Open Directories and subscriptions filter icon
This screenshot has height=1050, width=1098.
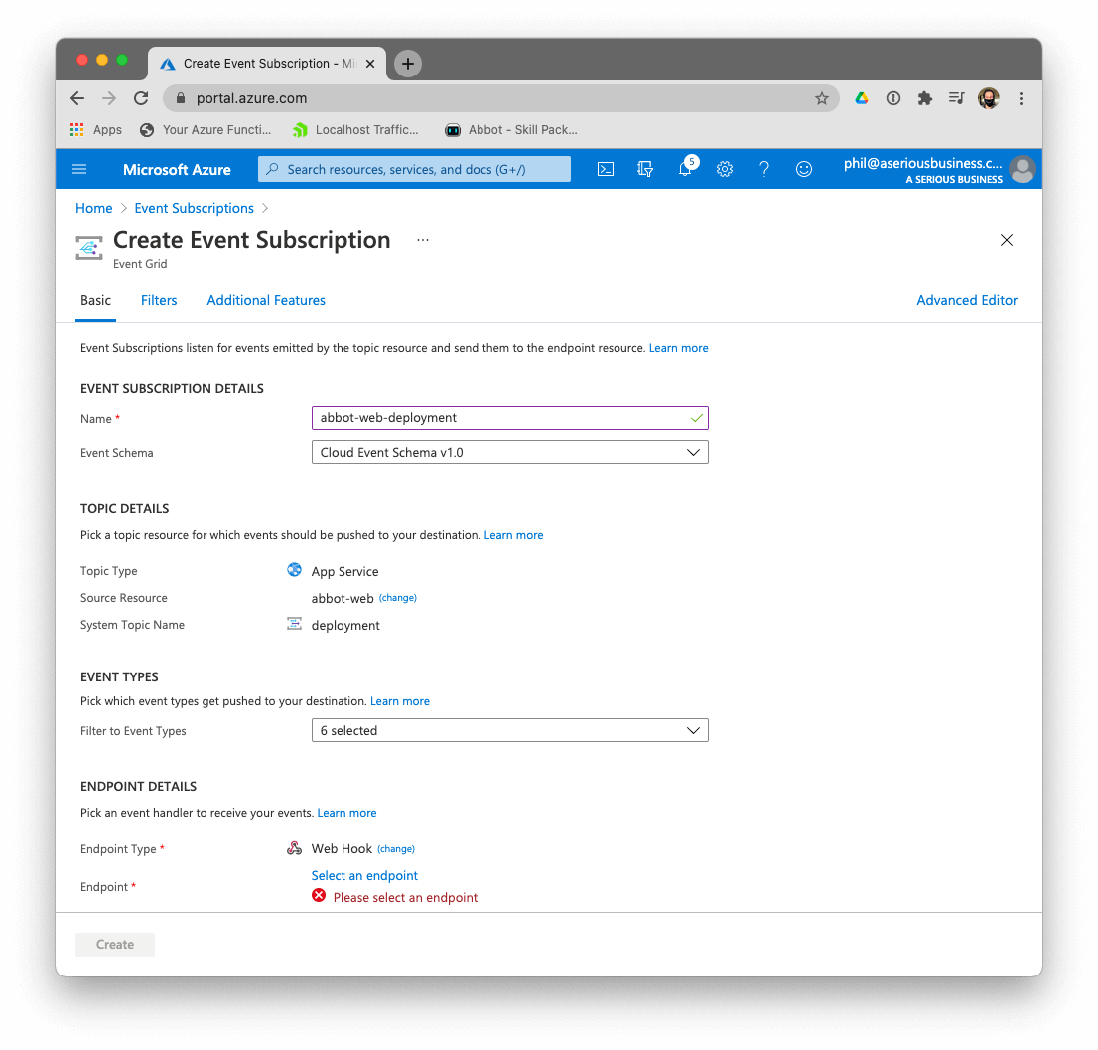click(x=645, y=169)
